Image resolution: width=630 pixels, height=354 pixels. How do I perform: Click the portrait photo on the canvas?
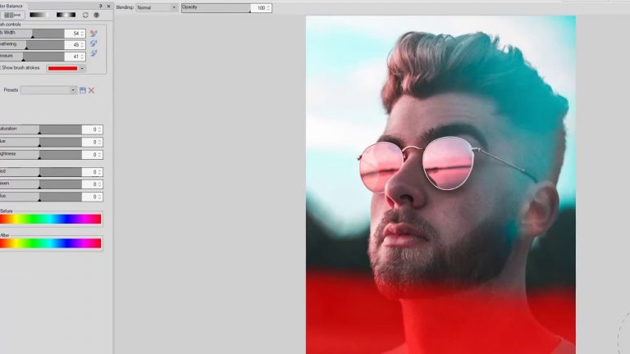click(x=441, y=184)
